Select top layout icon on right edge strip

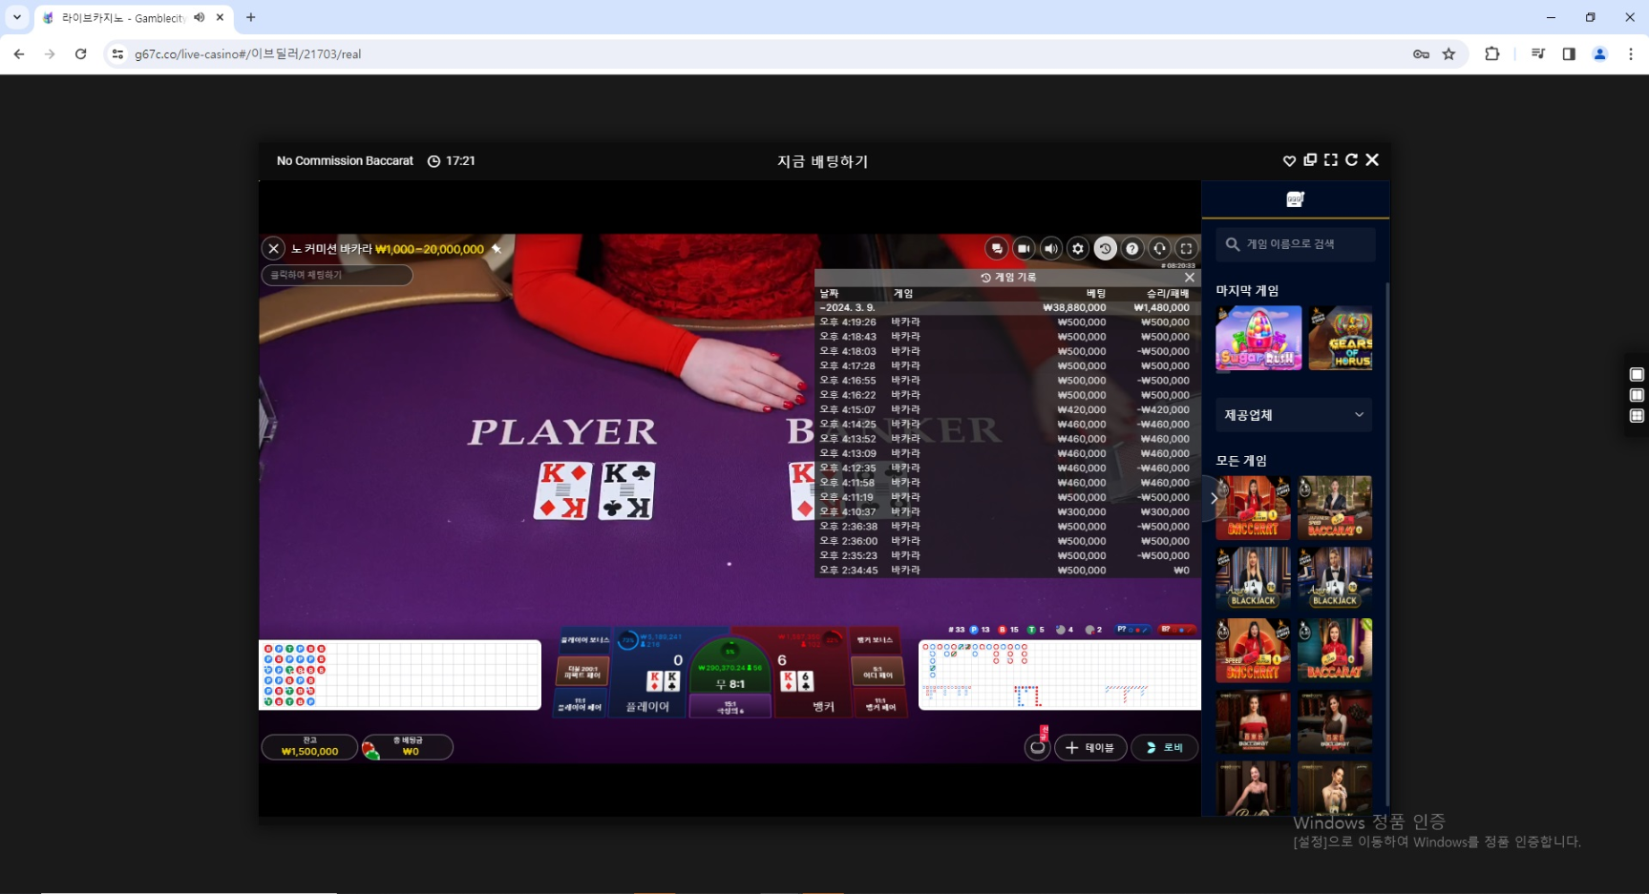coord(1637,374)
